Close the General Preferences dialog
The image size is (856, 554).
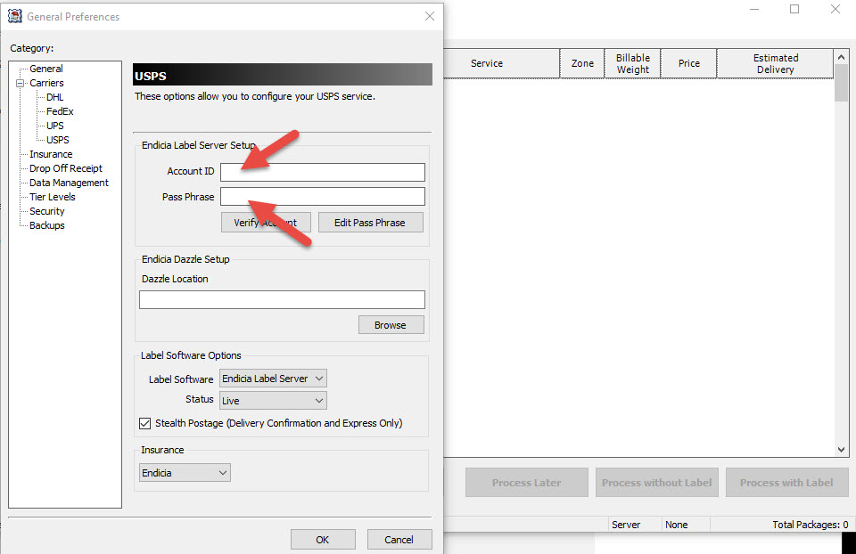430,16
